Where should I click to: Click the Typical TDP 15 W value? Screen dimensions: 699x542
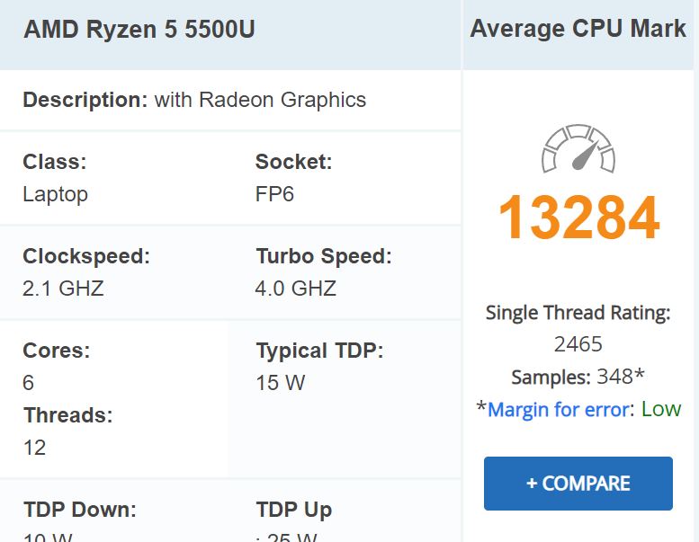point(281,383)
